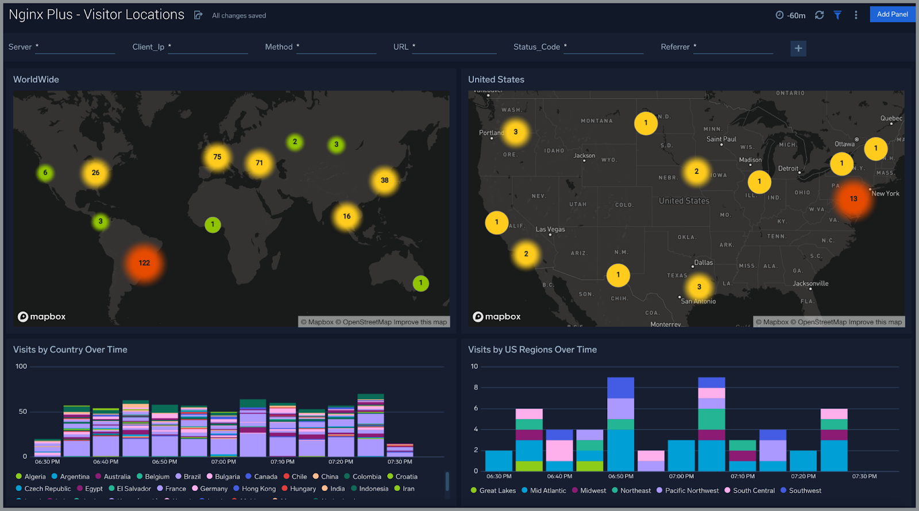Click the share dashboard icon beside title

198,15
